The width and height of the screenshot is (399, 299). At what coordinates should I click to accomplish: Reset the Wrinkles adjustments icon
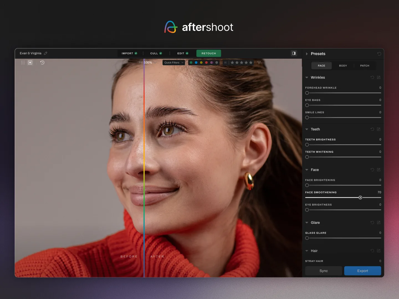click(372, 78)
